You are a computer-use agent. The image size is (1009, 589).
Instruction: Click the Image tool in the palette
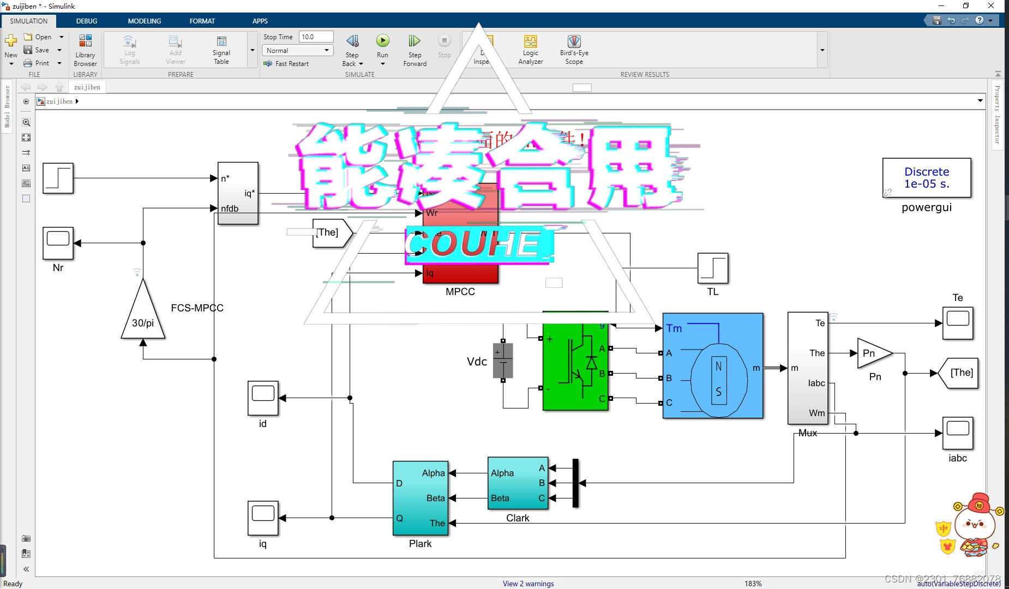[x=26, y=183]
